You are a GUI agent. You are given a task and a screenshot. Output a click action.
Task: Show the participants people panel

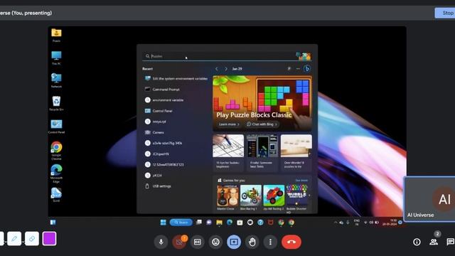pos(434,242)
